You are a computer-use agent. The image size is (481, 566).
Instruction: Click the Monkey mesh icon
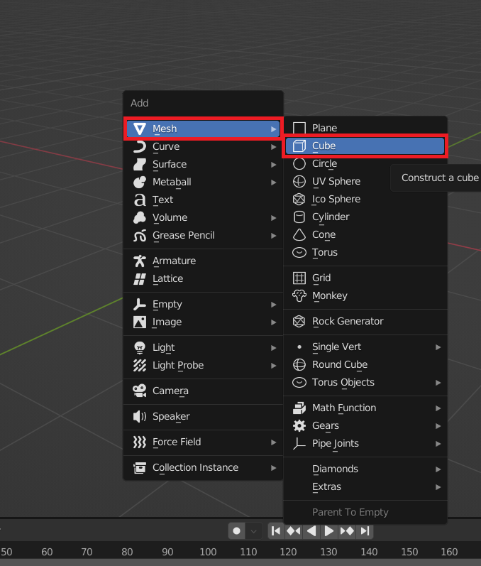[x=299, y=295]
